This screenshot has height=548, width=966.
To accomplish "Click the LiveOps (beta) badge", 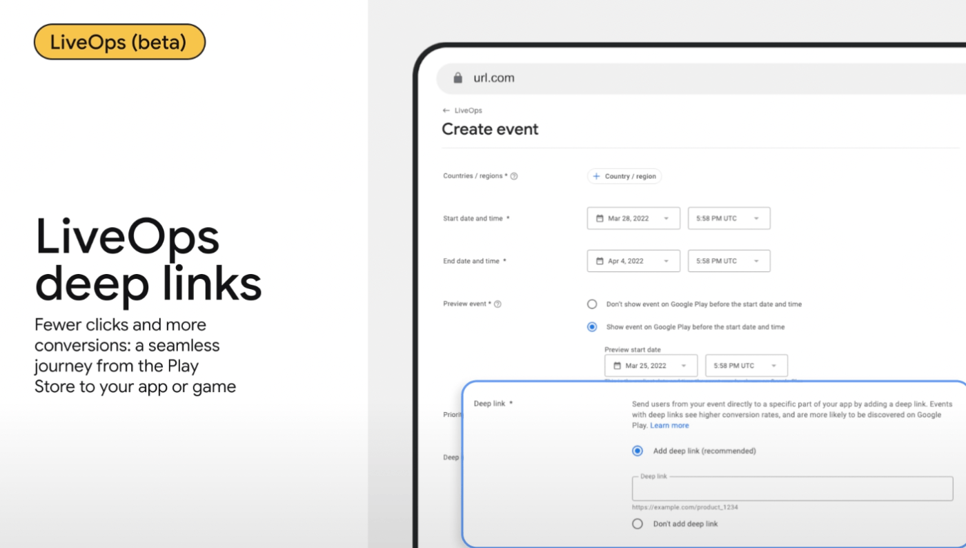I will coord(119,42).
